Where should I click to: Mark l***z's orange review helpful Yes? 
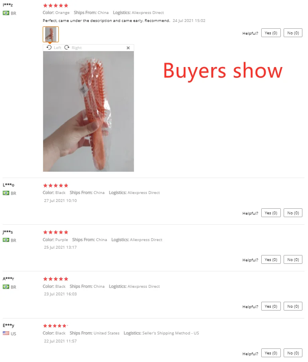click(271, 33)
